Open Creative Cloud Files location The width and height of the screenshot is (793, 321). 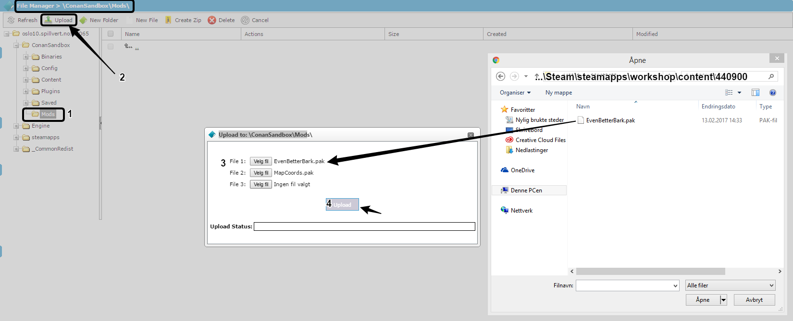(541, 140)
